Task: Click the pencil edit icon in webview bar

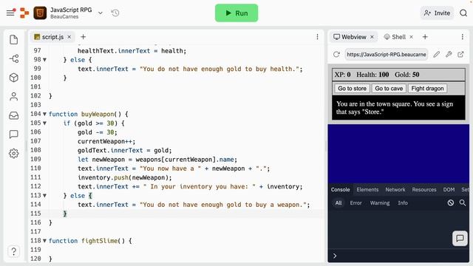Action: point(437,54)
